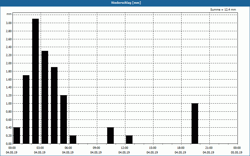Click the '2,20' y-axis label

(x=9, y=55)
